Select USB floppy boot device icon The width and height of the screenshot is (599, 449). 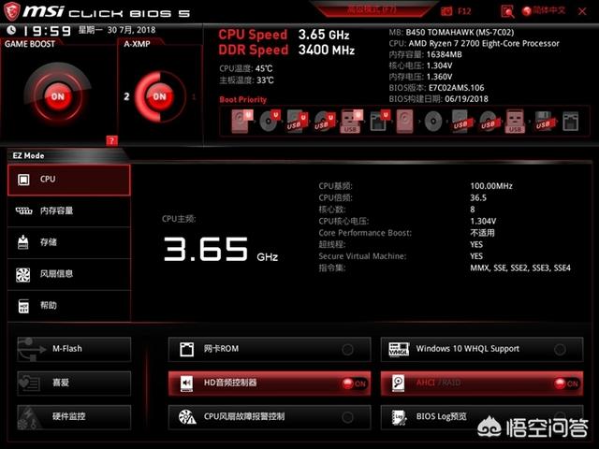(544, 122)
